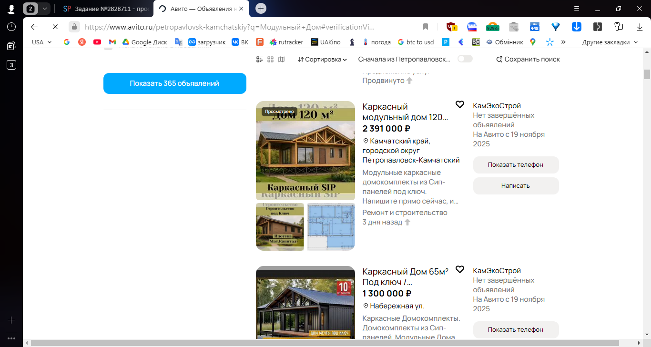The height and width of the screenshot is (347, 651).
Task: Expand the USA bookmarks folder
Action: pos(41,42)
